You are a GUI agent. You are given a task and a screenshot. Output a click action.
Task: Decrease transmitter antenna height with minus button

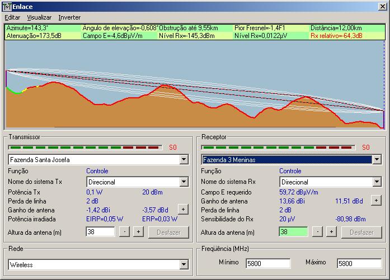pos(124,231)
